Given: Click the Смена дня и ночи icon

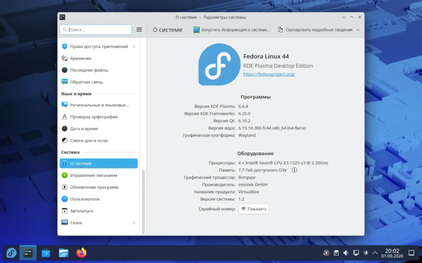Looking at the screenshot, I should click(64, 141).
